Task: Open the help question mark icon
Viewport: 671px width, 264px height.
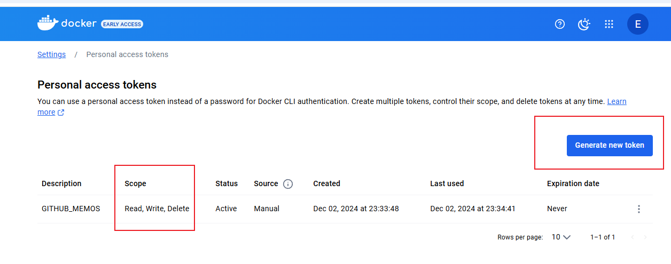Action: [560, 24]
